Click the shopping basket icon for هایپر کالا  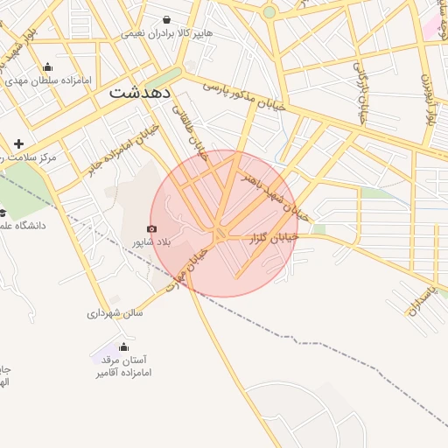click(166, 20)
